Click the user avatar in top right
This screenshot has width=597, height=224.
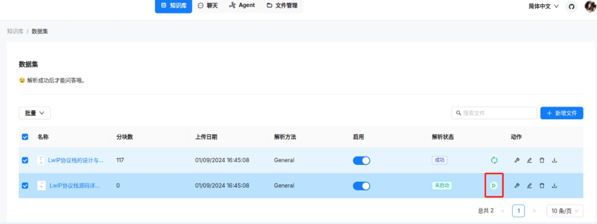pos(590,6)
